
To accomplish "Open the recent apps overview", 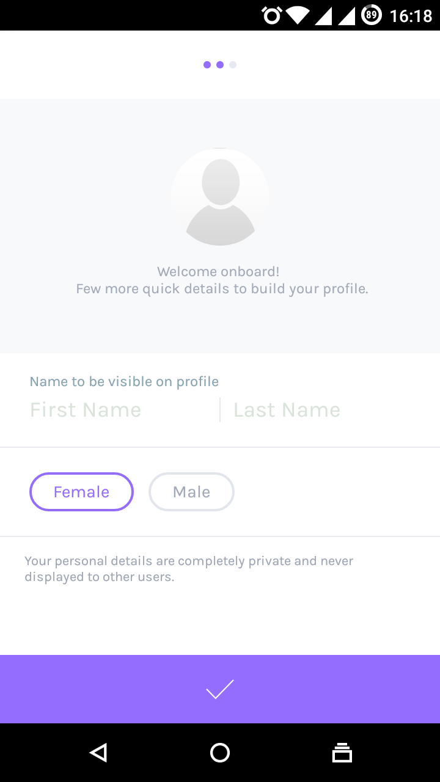I will (342, 753).
